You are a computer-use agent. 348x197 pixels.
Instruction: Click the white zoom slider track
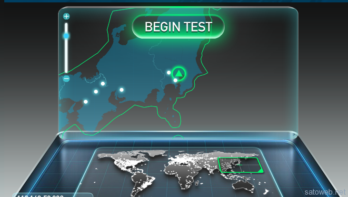(66, 48)
